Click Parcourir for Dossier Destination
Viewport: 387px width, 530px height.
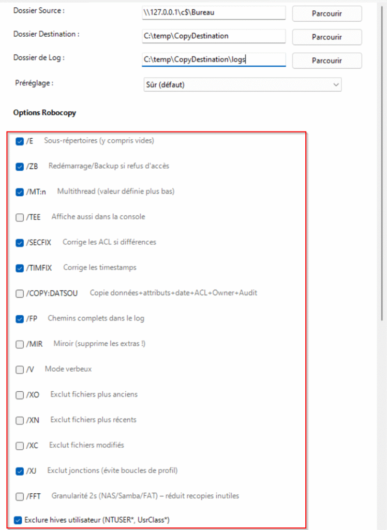point(327,37)
